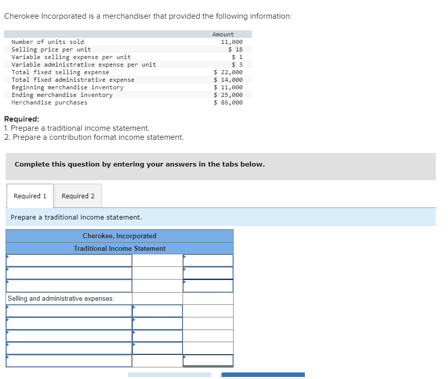
Task: Open the last row label dropdown in the statement
Action: [69, 361]
